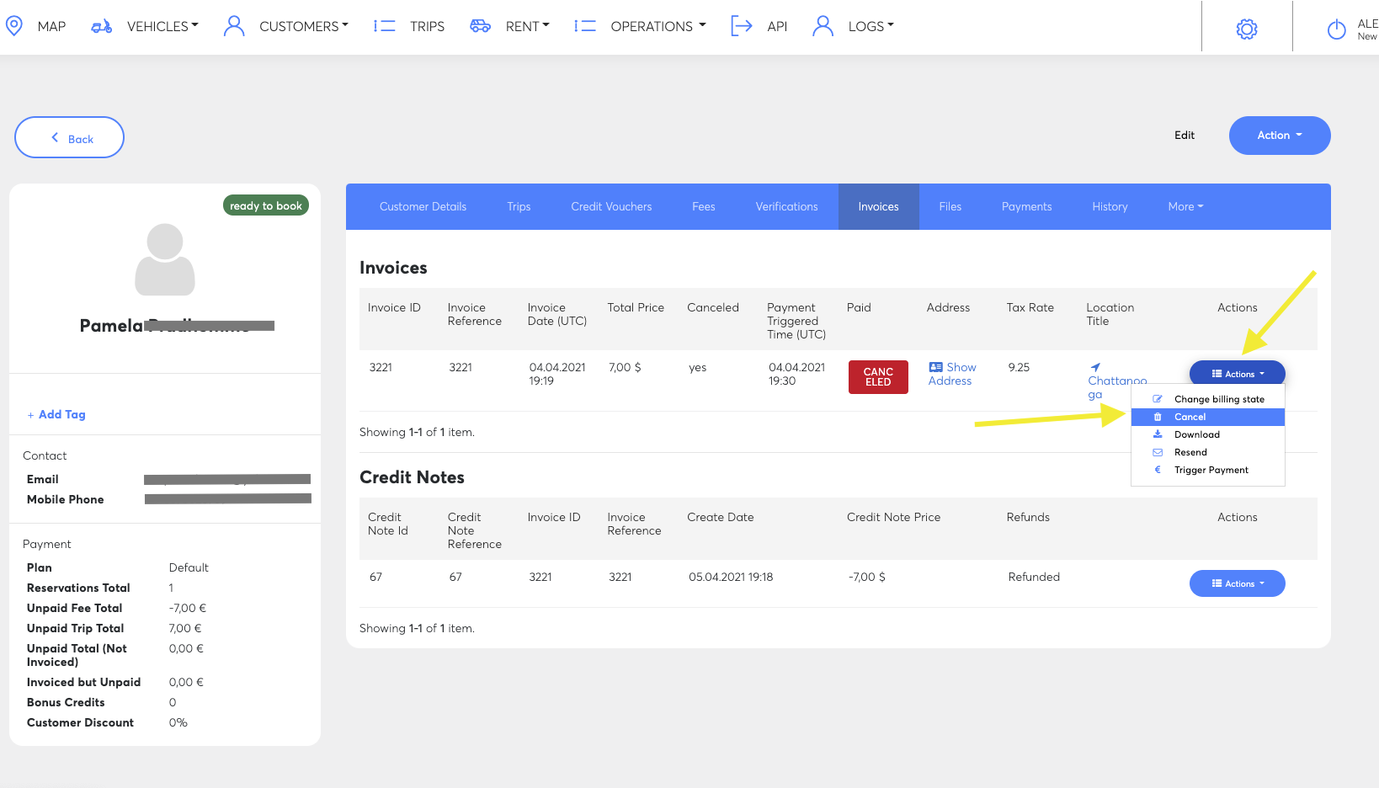The width and height of the screenshot is (1379, 788).
Task: Click the API arrow icon
Action: pyautogui.click(x=741, y=26)
